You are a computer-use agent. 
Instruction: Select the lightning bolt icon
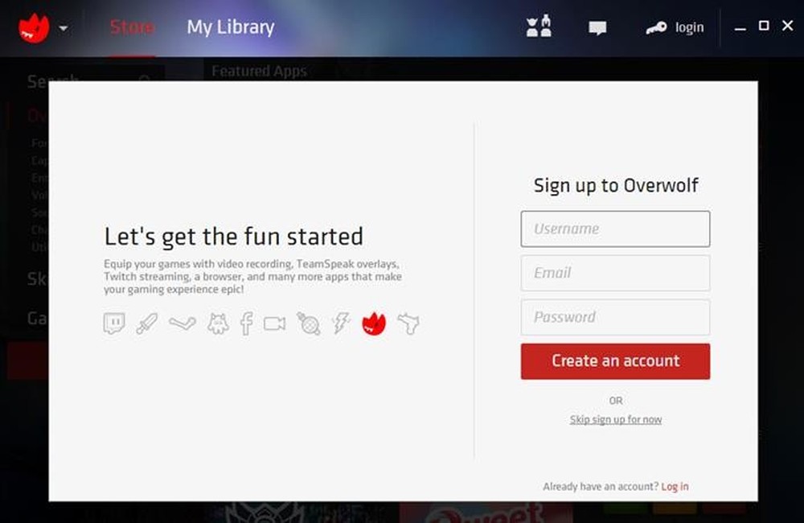click(x=339, y=322)
